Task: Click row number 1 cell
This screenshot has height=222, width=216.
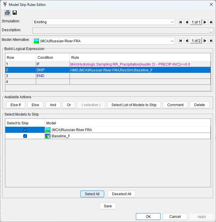Action: point(21,64)
